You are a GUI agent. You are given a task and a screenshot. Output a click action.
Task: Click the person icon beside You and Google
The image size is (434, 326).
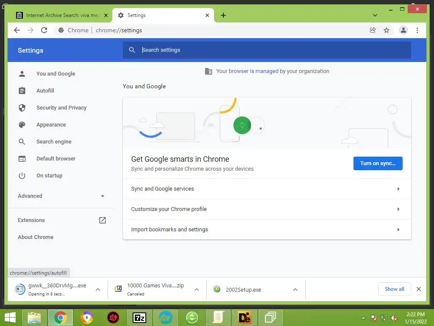(22, 74)
